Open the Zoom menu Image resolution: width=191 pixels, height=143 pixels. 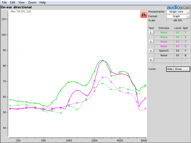[32, 3]
